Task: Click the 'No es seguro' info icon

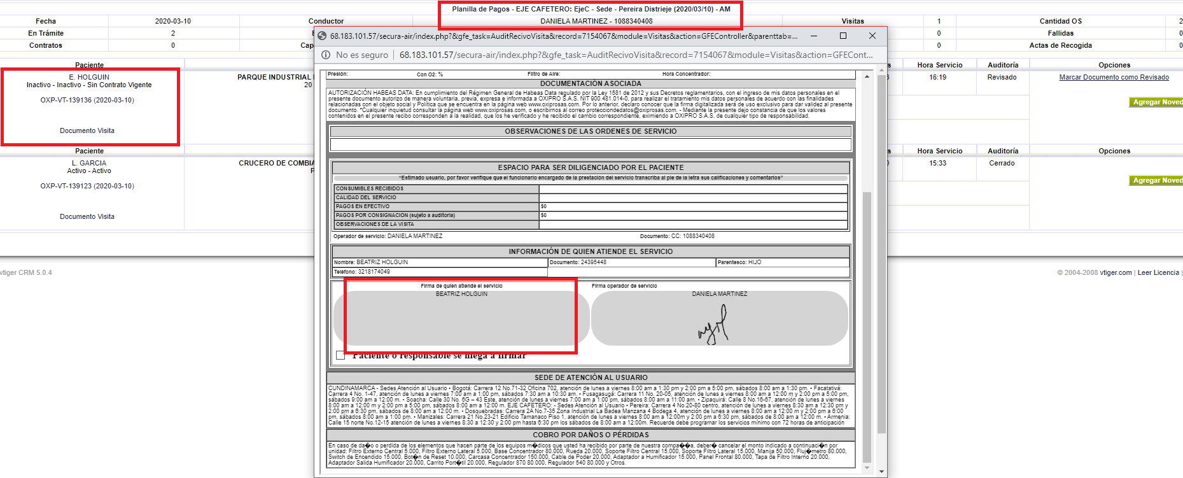Action: pos(326,55)
